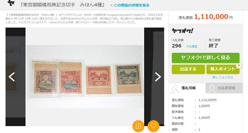Image resolution: width=248 pixels, height=133 pixels.
Task: Open the 出品者情報 tab
Action: click(x=224, y=88)
